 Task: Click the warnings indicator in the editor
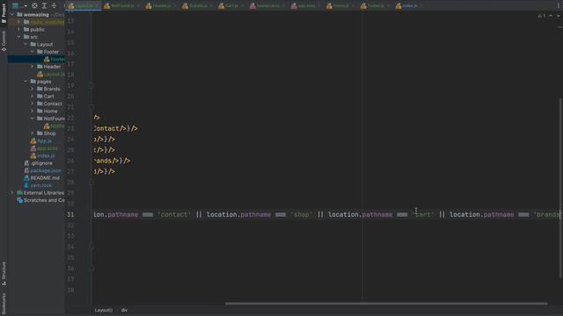click(x=542, y=16)
